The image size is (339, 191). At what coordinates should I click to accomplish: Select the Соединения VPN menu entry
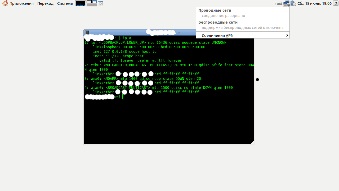point(217,36)
